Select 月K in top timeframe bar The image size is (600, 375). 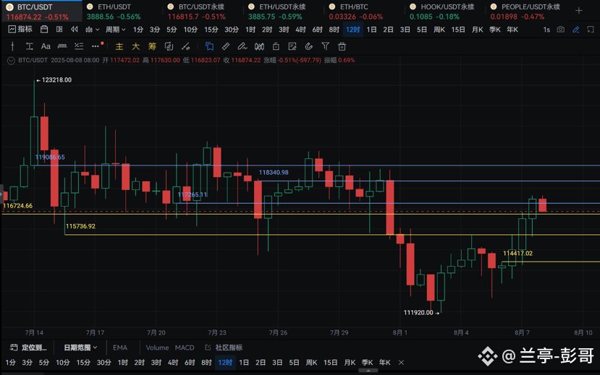pyautogui.click(x=478, y=30)
